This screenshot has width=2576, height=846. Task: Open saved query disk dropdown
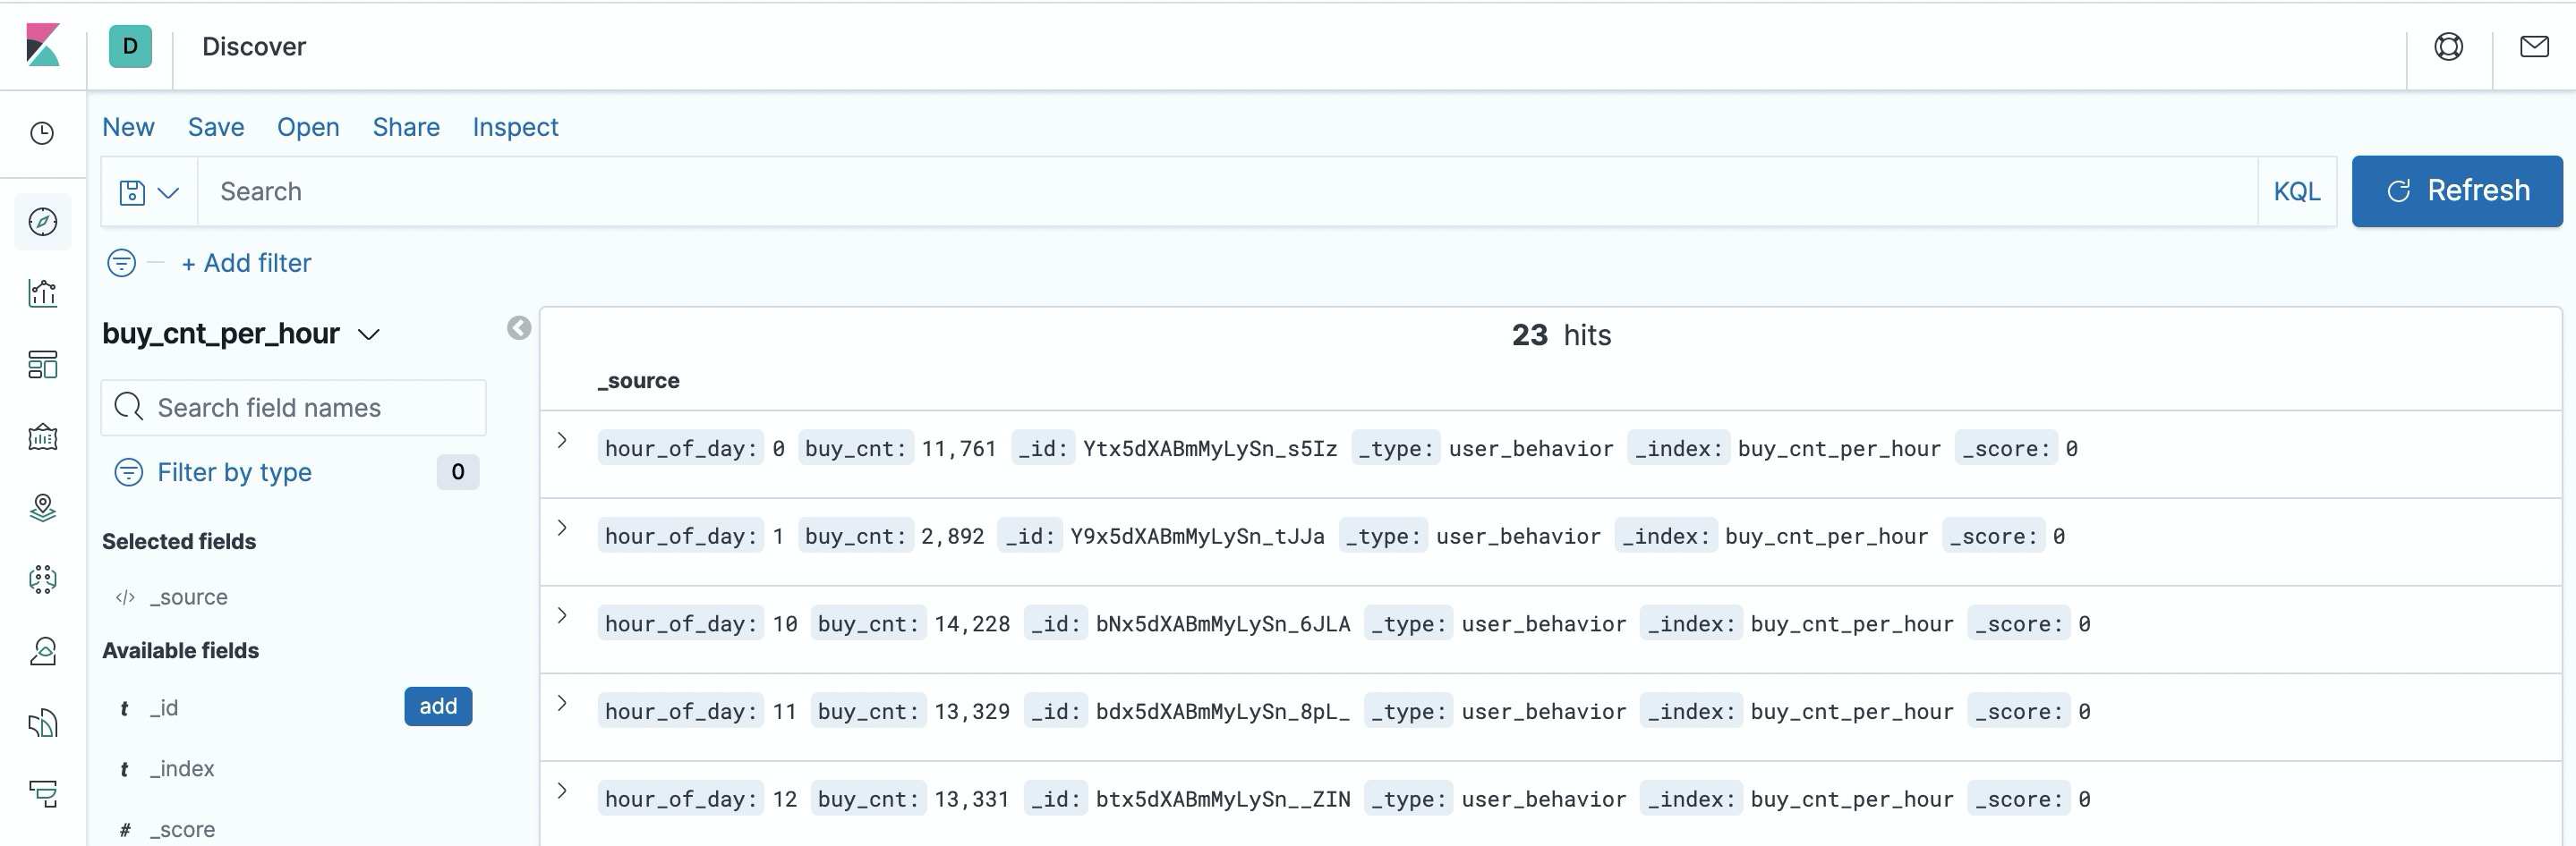pyautogui.click(x=149, y=191)
